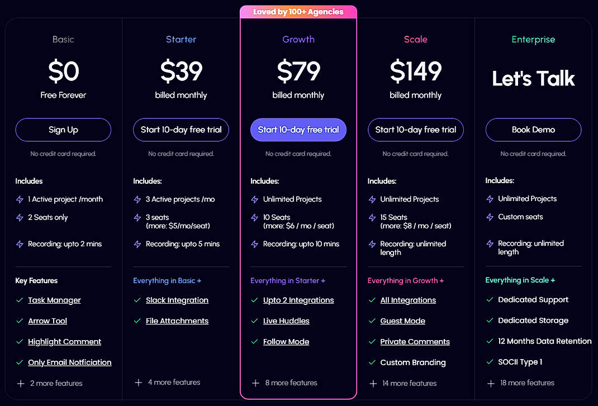Click the lightning icon next to "Unlimited Projects" under Growth
This screenshot has height=406, width=598.
pos(254,199)
